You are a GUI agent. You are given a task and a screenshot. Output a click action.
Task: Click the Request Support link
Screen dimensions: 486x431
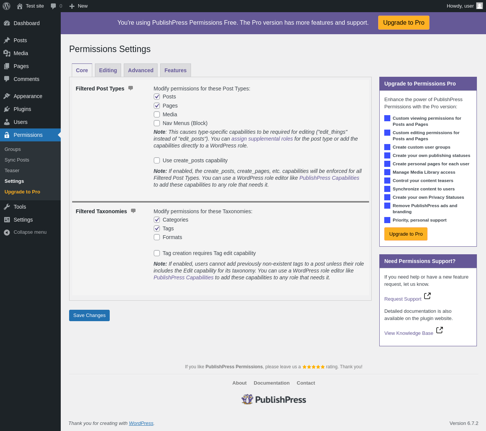[x=403, y=299]
